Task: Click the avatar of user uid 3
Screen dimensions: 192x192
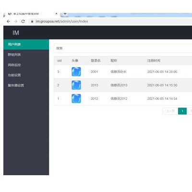Action: point(76,72)
